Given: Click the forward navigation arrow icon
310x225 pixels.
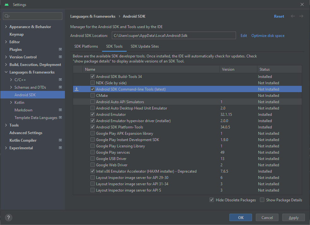Looking at the screenshot, I should tap(301, 16).
